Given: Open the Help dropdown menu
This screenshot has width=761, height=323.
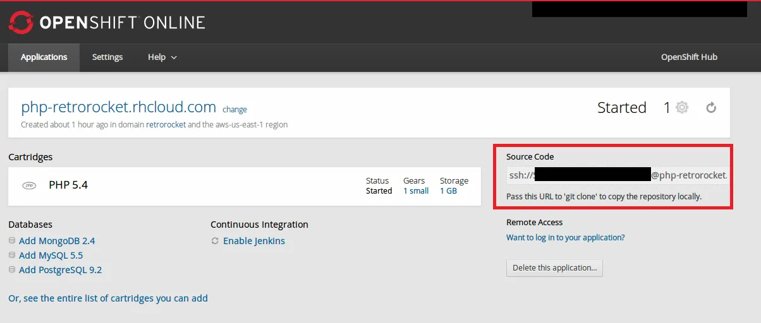Looking at the screenshot, I should [x=162, y=57].
